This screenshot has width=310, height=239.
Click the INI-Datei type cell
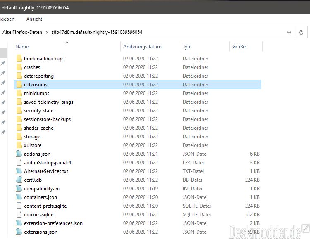click(x=192, y=189)
